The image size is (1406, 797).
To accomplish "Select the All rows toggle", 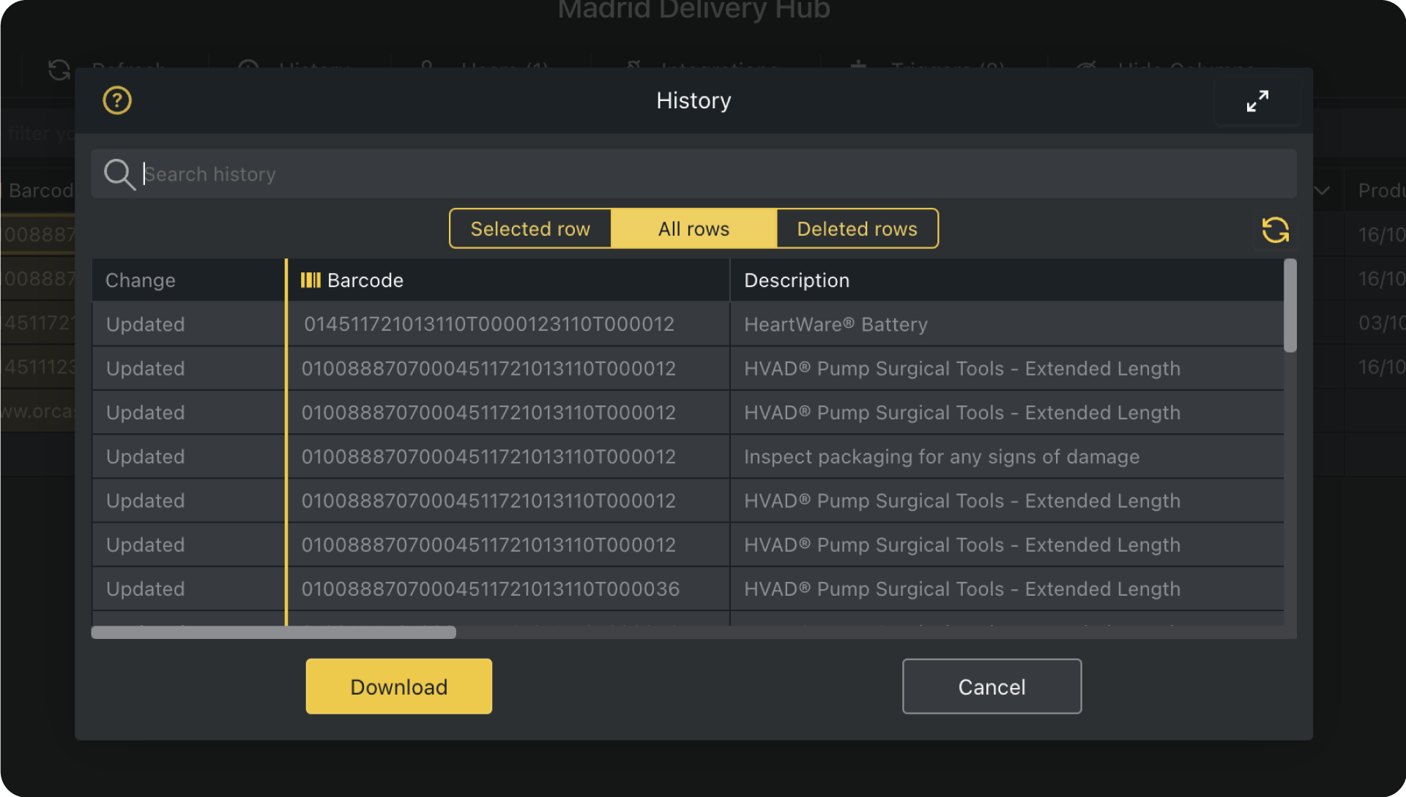I will point(693,228).
